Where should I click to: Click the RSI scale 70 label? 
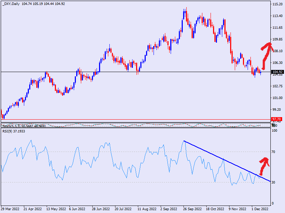pyautogui.click(x=273, y=152)
